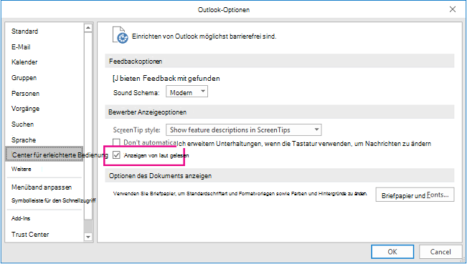Image resolution: width=467 pixels, height=264 pixels.
Task: Toggle the Feedback mit gefunden checkbox
Action: point(115,79)
